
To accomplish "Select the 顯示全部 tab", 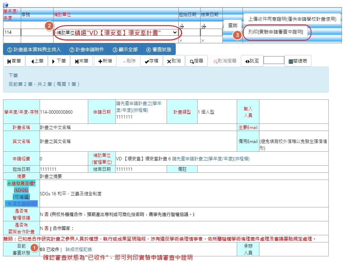I will click(x=125, y=50).
